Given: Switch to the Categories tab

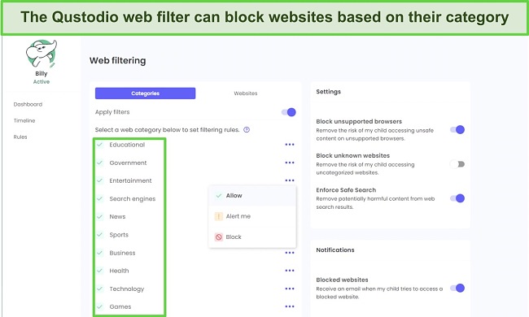Looking at the screenshot, I should (145, 93).
